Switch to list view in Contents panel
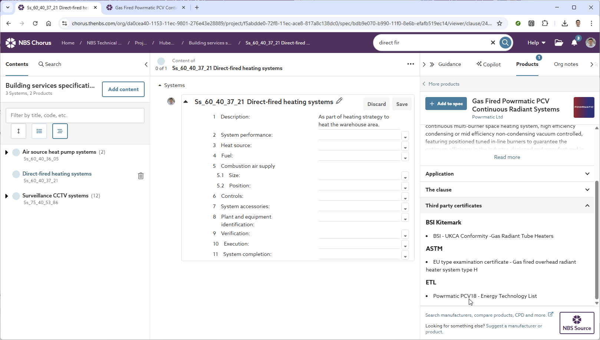The image size is (600, 340). [x=39, y=131]
